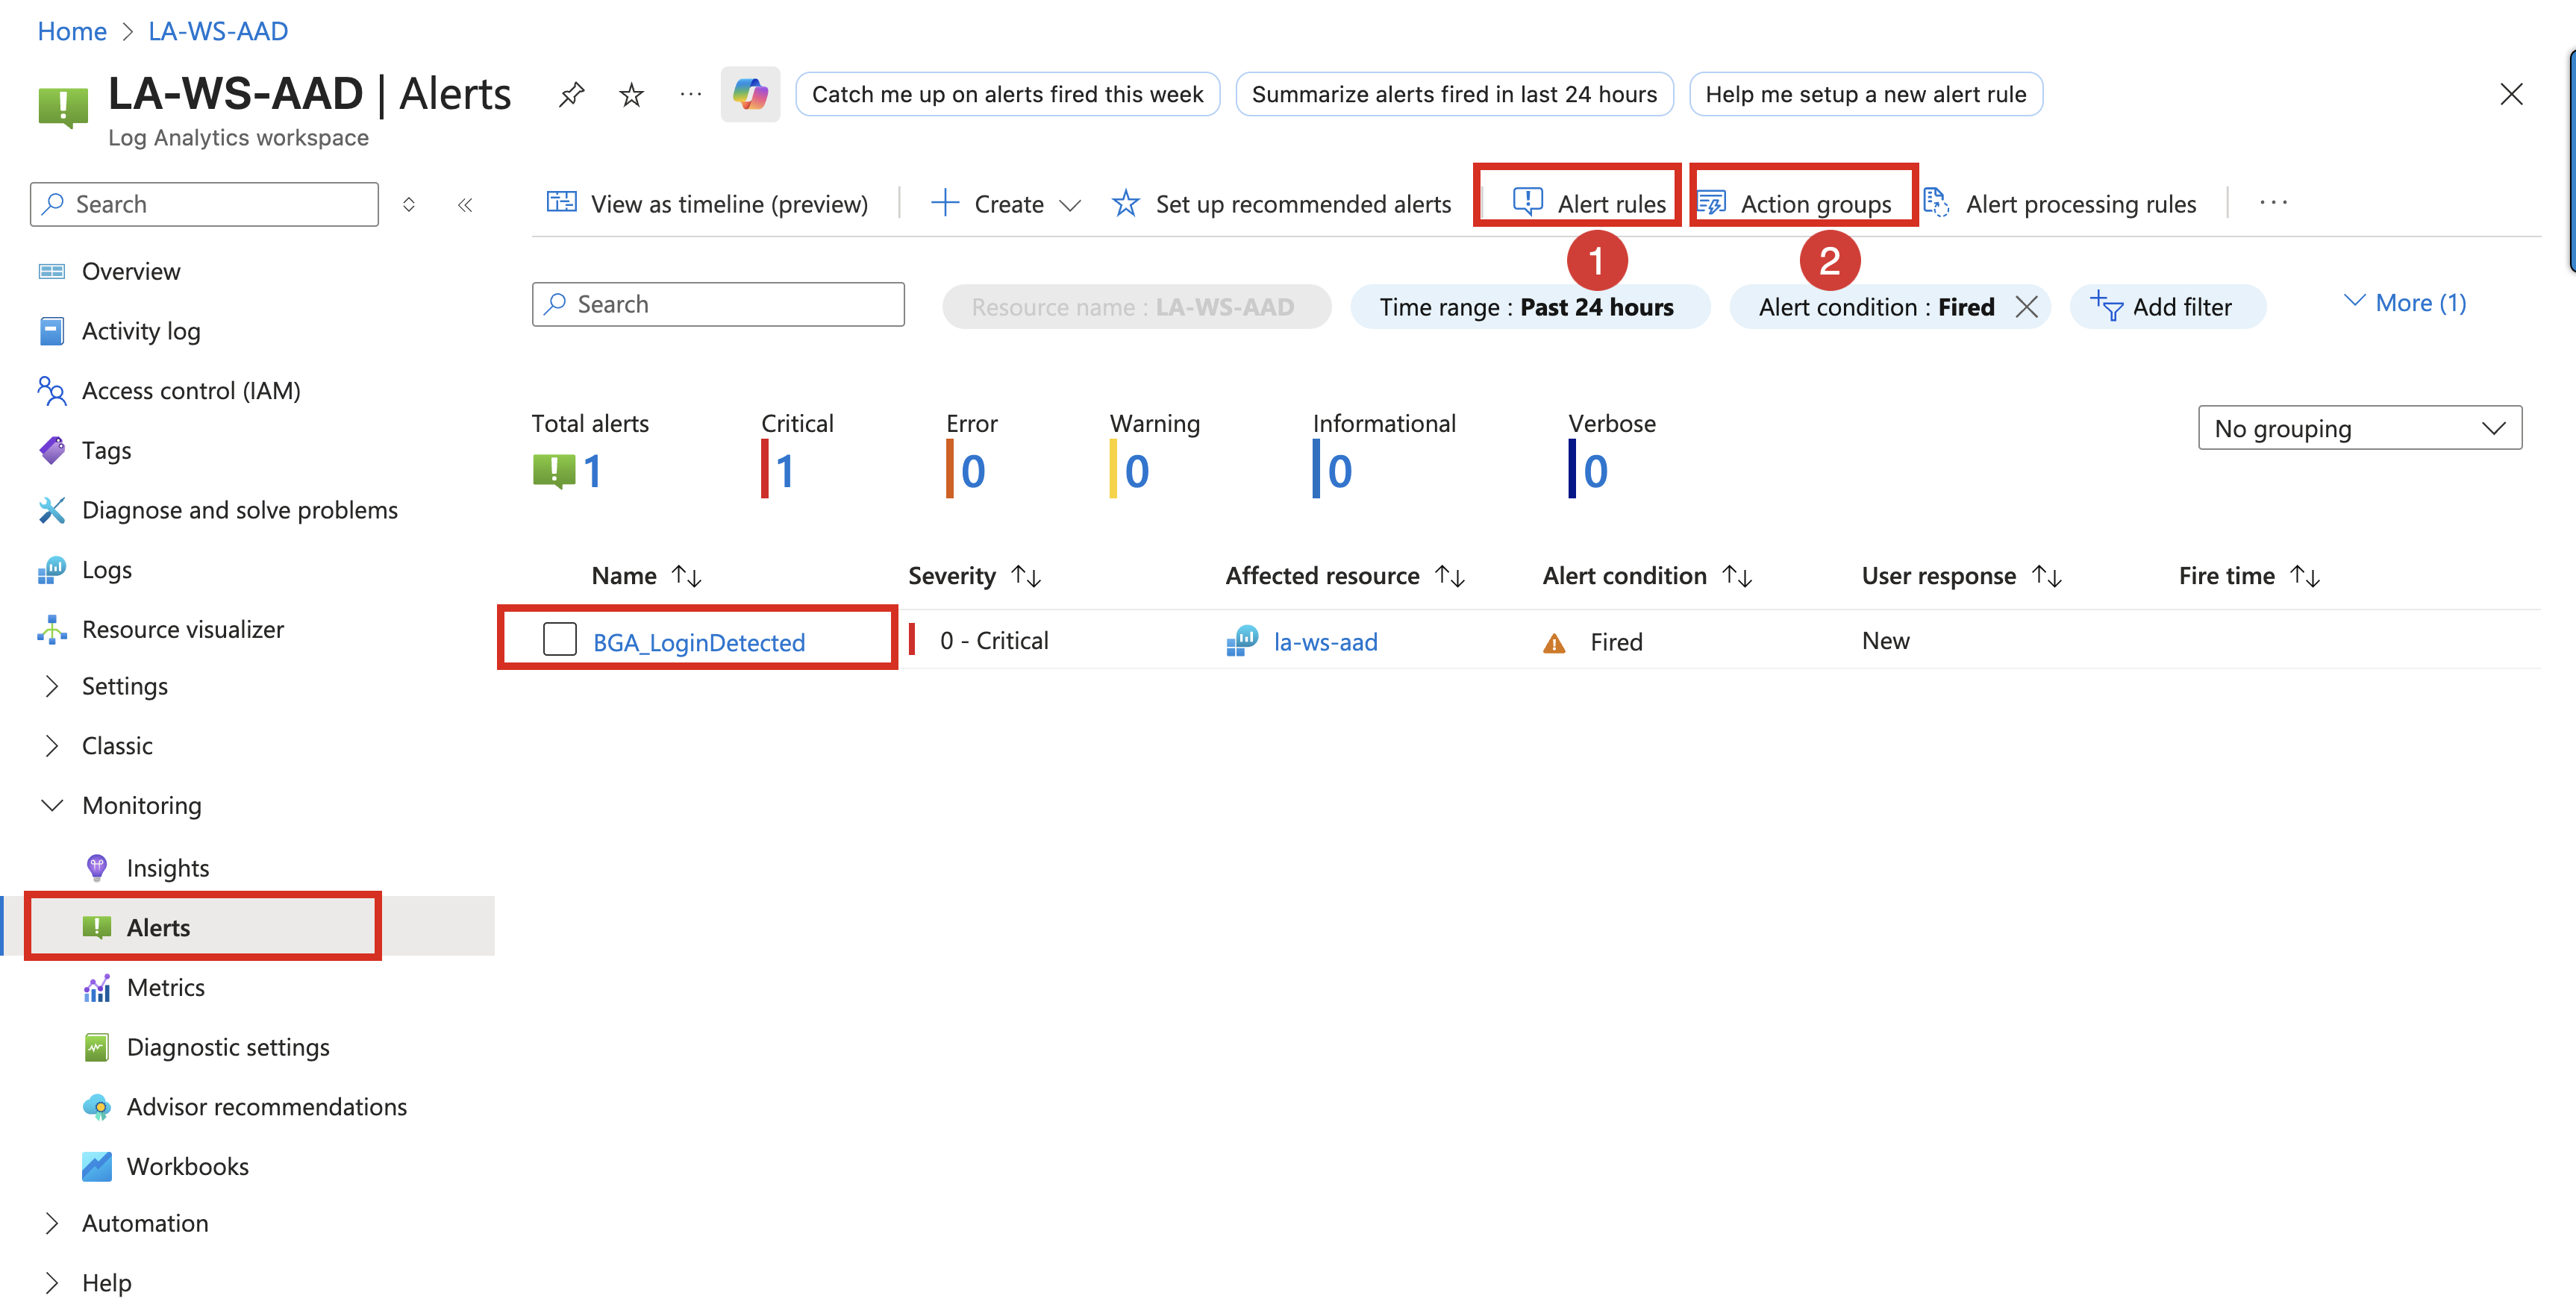Expand the Help section
This screenshot has width=2576, height=1316.
53,1283
